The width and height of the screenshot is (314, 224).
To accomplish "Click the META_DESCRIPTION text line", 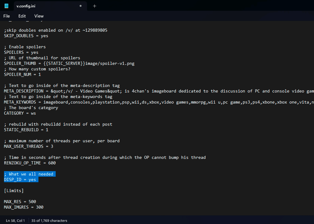I will pos(154,91).
